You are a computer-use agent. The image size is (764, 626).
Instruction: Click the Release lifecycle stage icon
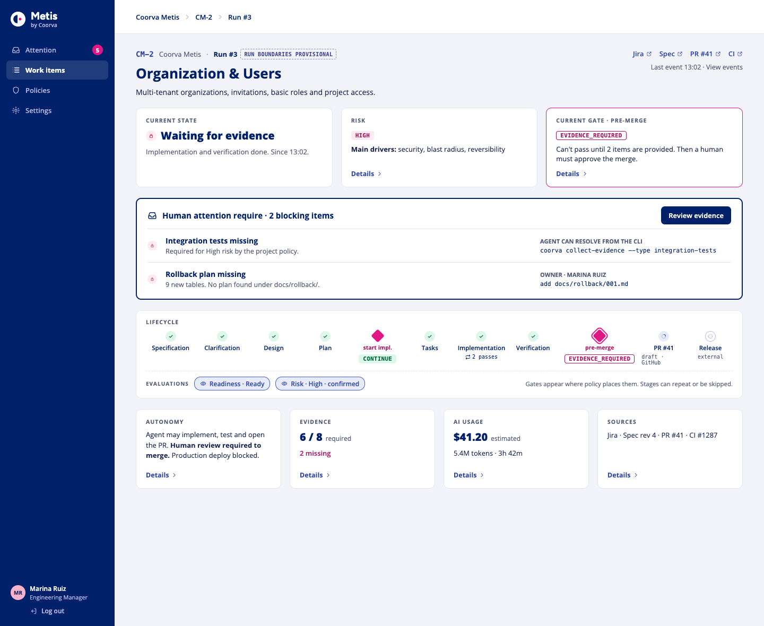coord(710,336)
